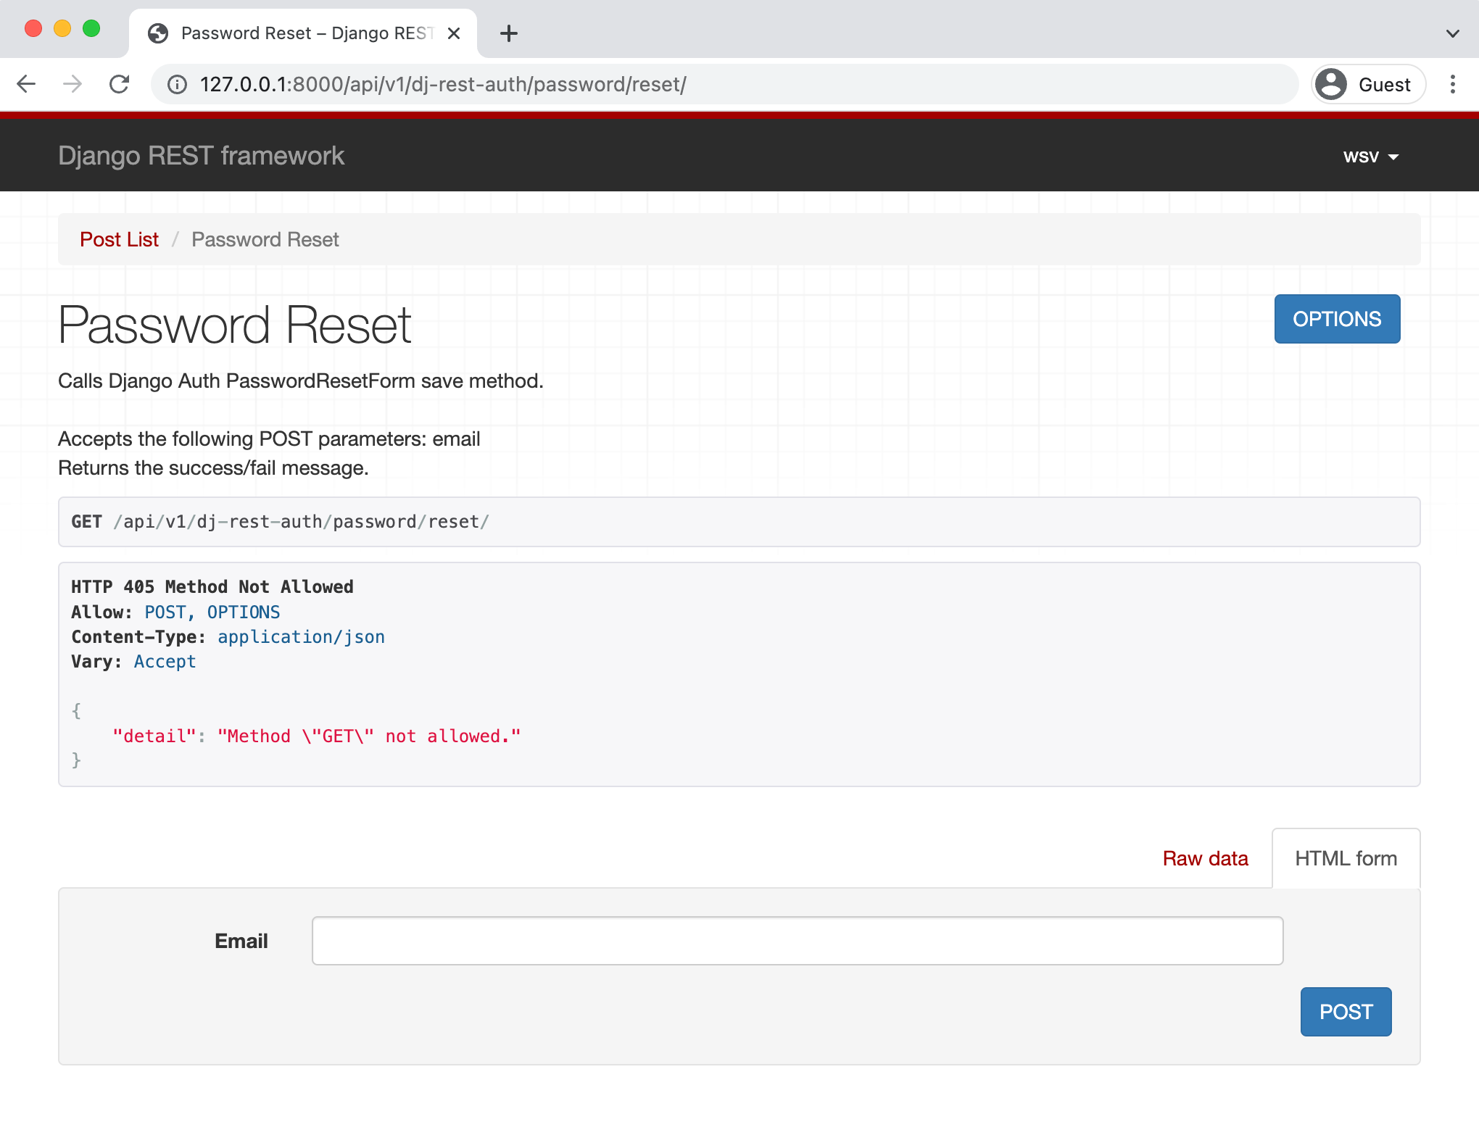Click the "HTTP 405 Method Not Allowed" line
This screenshot has height=1122, width=1479.
click(x=212, y=586)
